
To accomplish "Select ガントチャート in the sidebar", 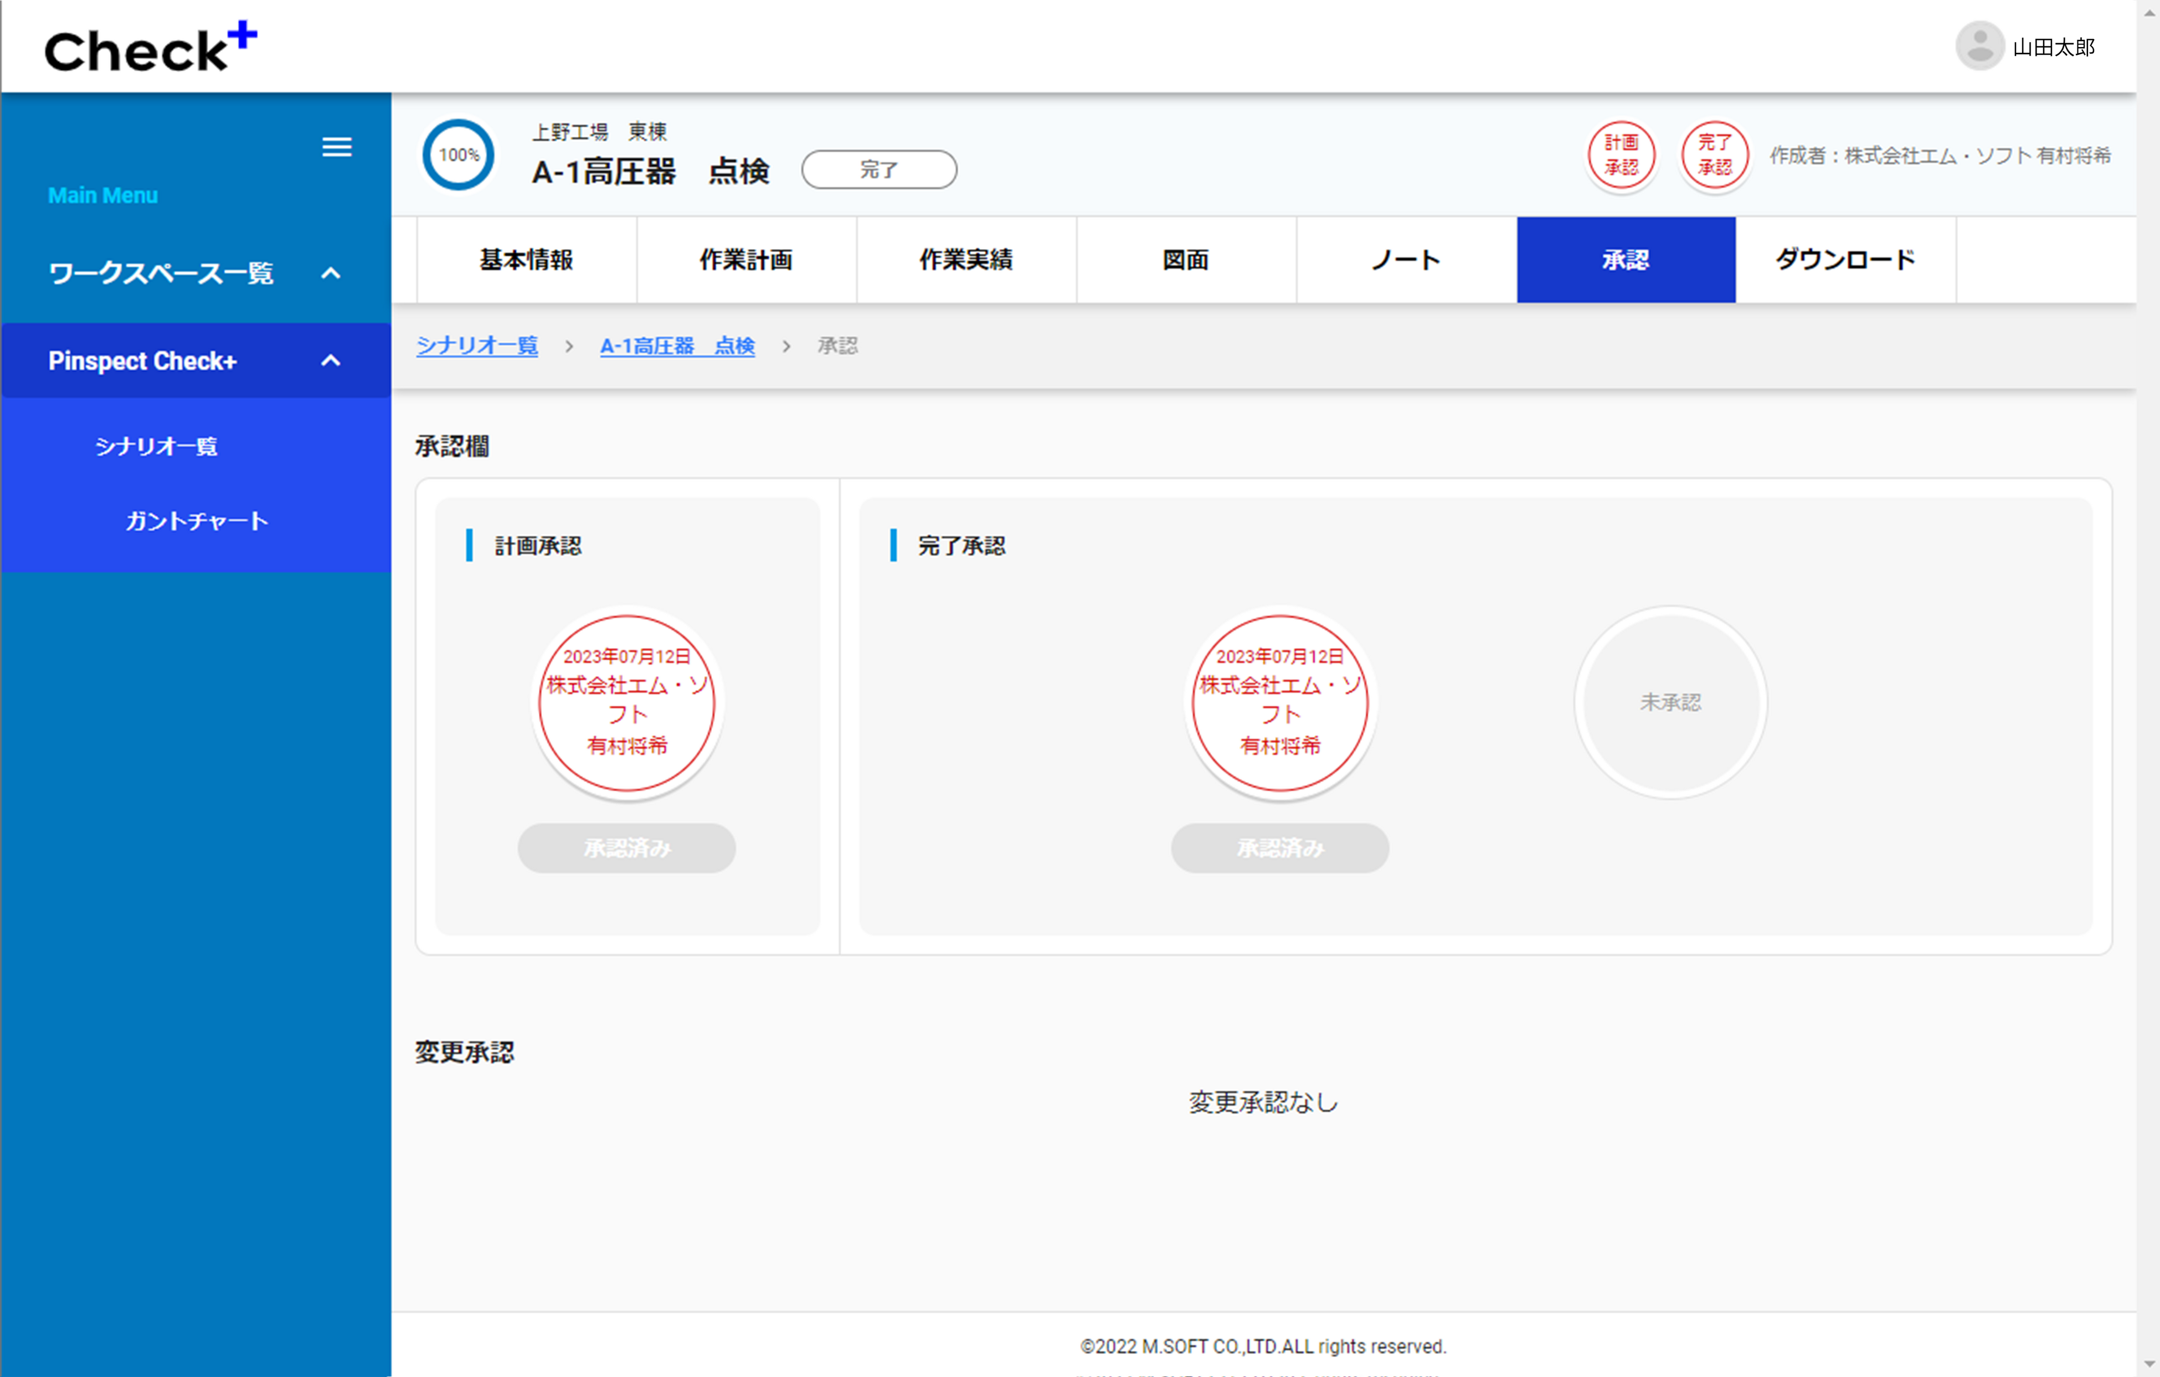I will pos(197,521).
